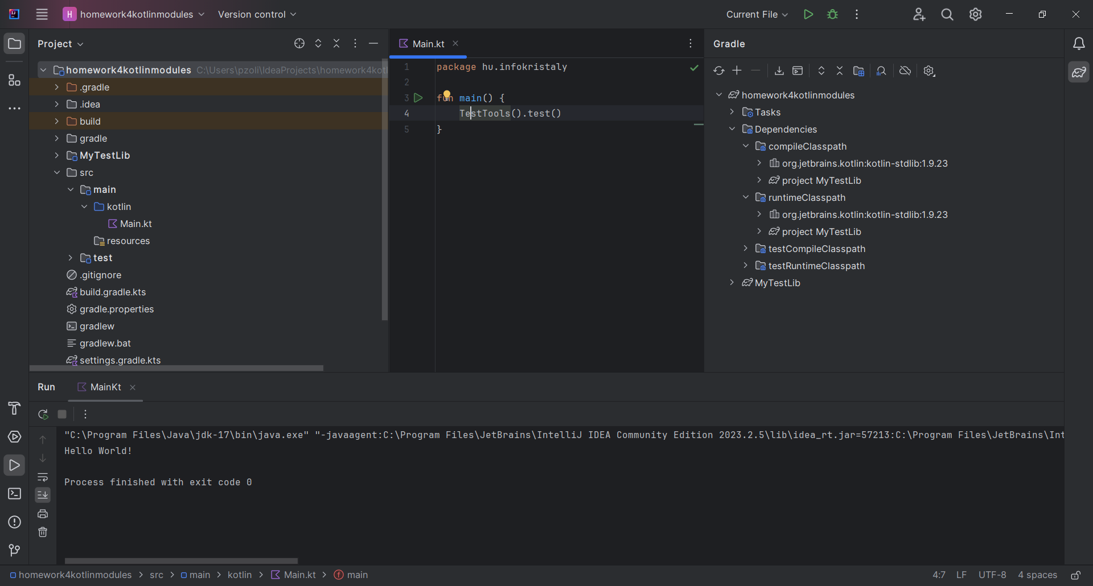Viewport: 1093px width, 586px height.
Task: Toggle scroll to end in console
Action: point(43,495)
